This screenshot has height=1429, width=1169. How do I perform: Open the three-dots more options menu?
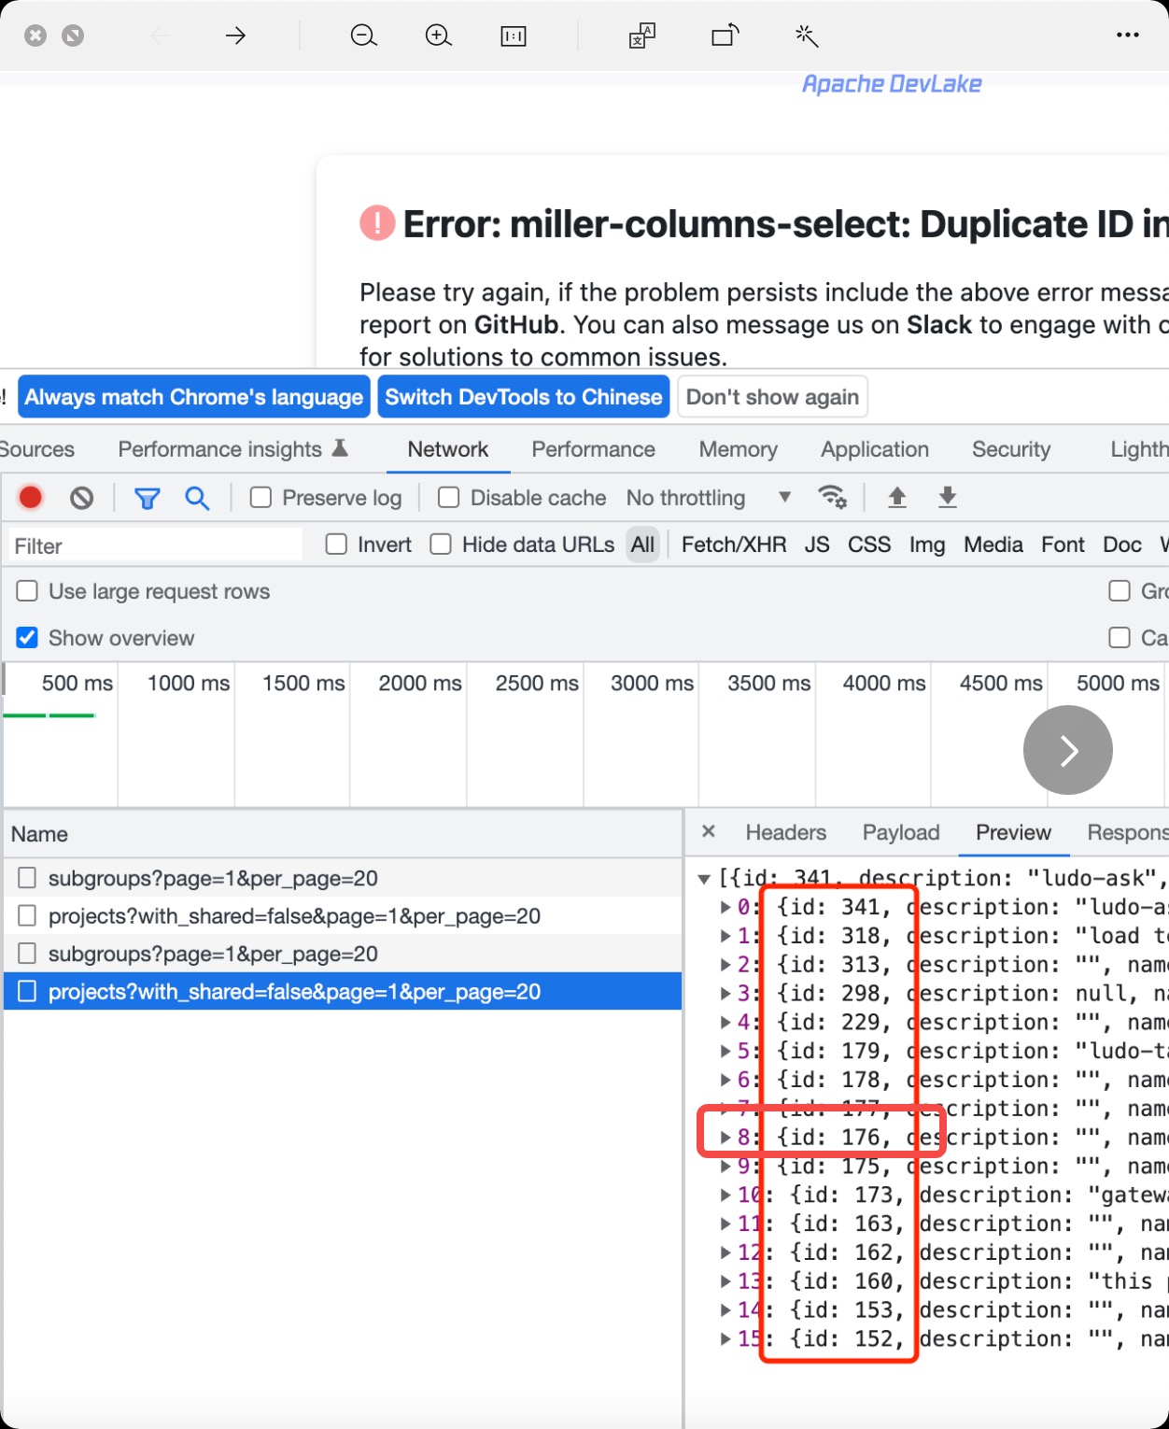click(1128, 35)
